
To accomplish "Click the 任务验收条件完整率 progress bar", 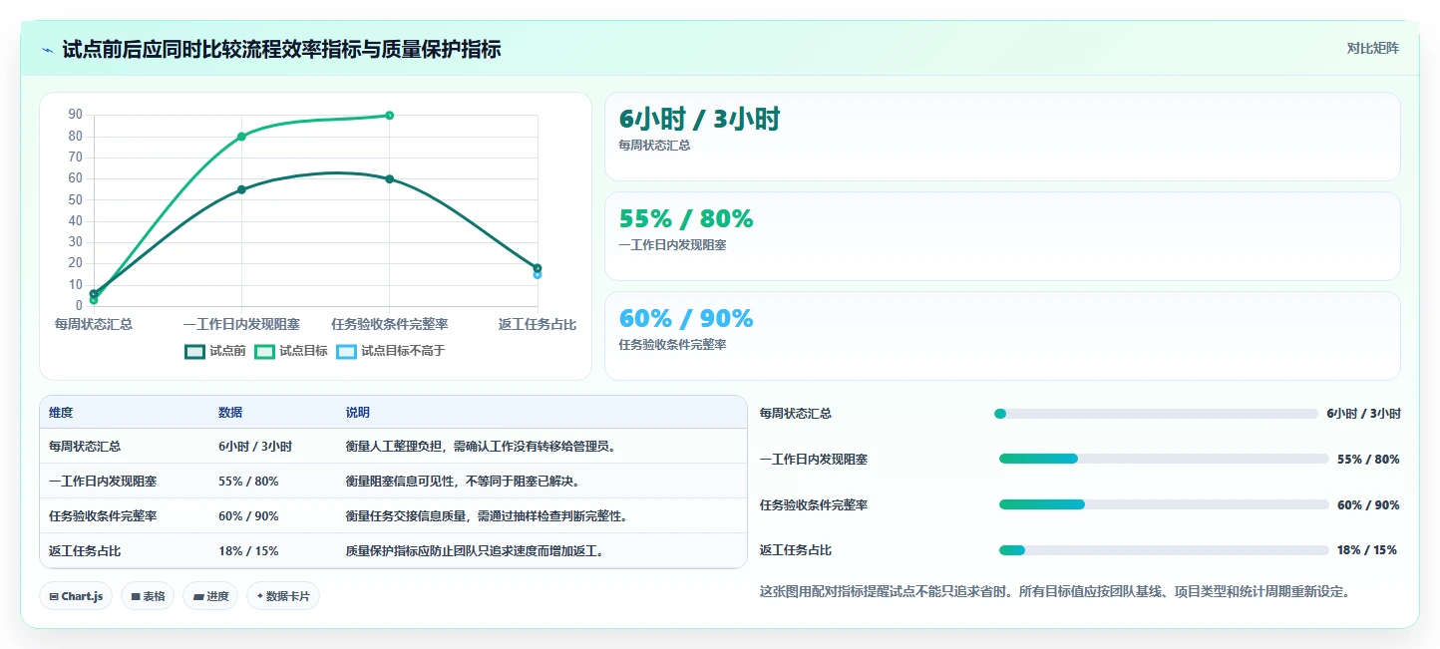I will click(1164, 504).
